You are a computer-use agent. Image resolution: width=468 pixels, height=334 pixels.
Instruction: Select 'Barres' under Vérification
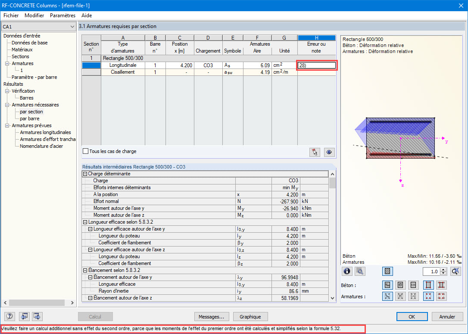(x=27, y=98)
